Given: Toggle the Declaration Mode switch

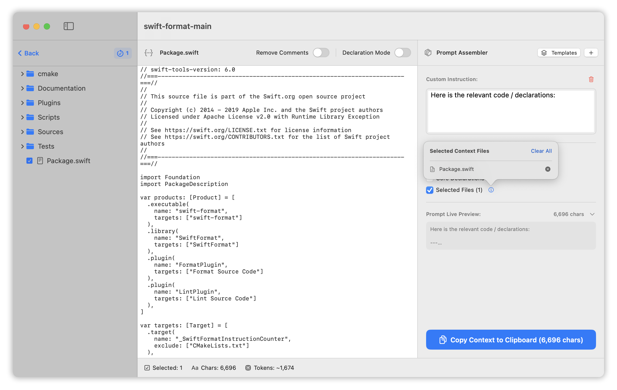Looking at the screenshot, I should click(403, 53).
